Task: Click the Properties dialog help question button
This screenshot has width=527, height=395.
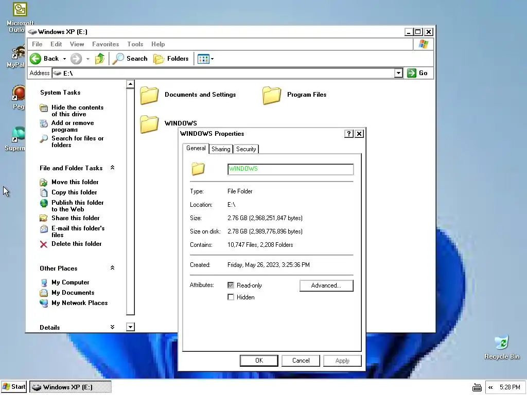Action: point(349,134)
